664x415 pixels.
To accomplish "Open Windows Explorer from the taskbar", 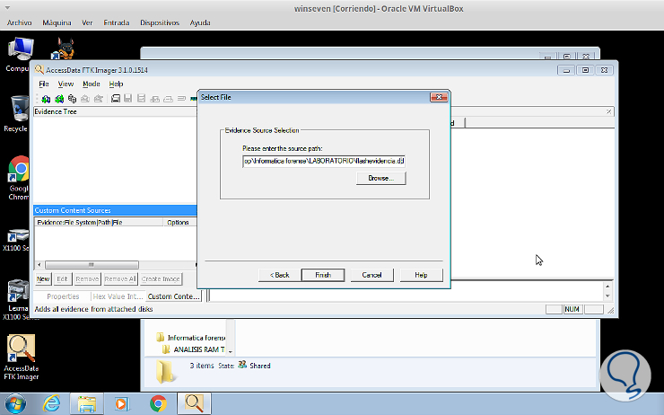I will click(x=86, y=403).
